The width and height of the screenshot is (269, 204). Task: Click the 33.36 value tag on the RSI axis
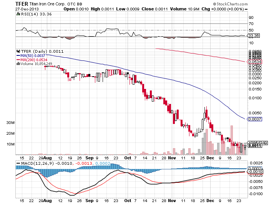(x=254, y=35)
